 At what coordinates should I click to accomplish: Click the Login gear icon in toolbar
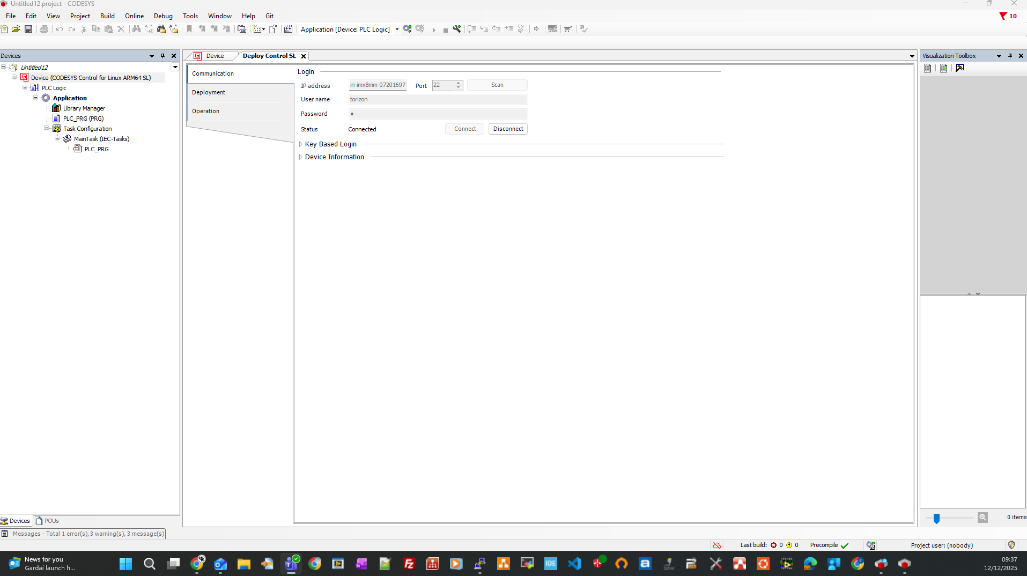point(407,29)
